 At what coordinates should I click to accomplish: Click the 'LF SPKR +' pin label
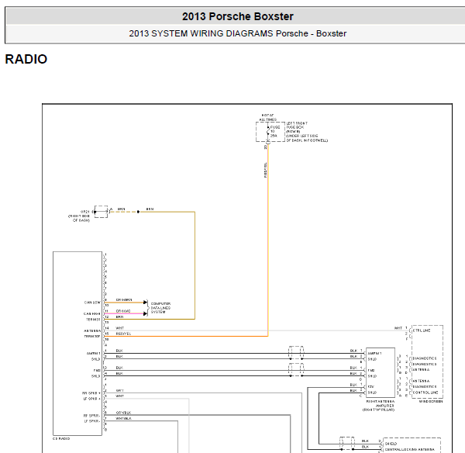(92, 399)
